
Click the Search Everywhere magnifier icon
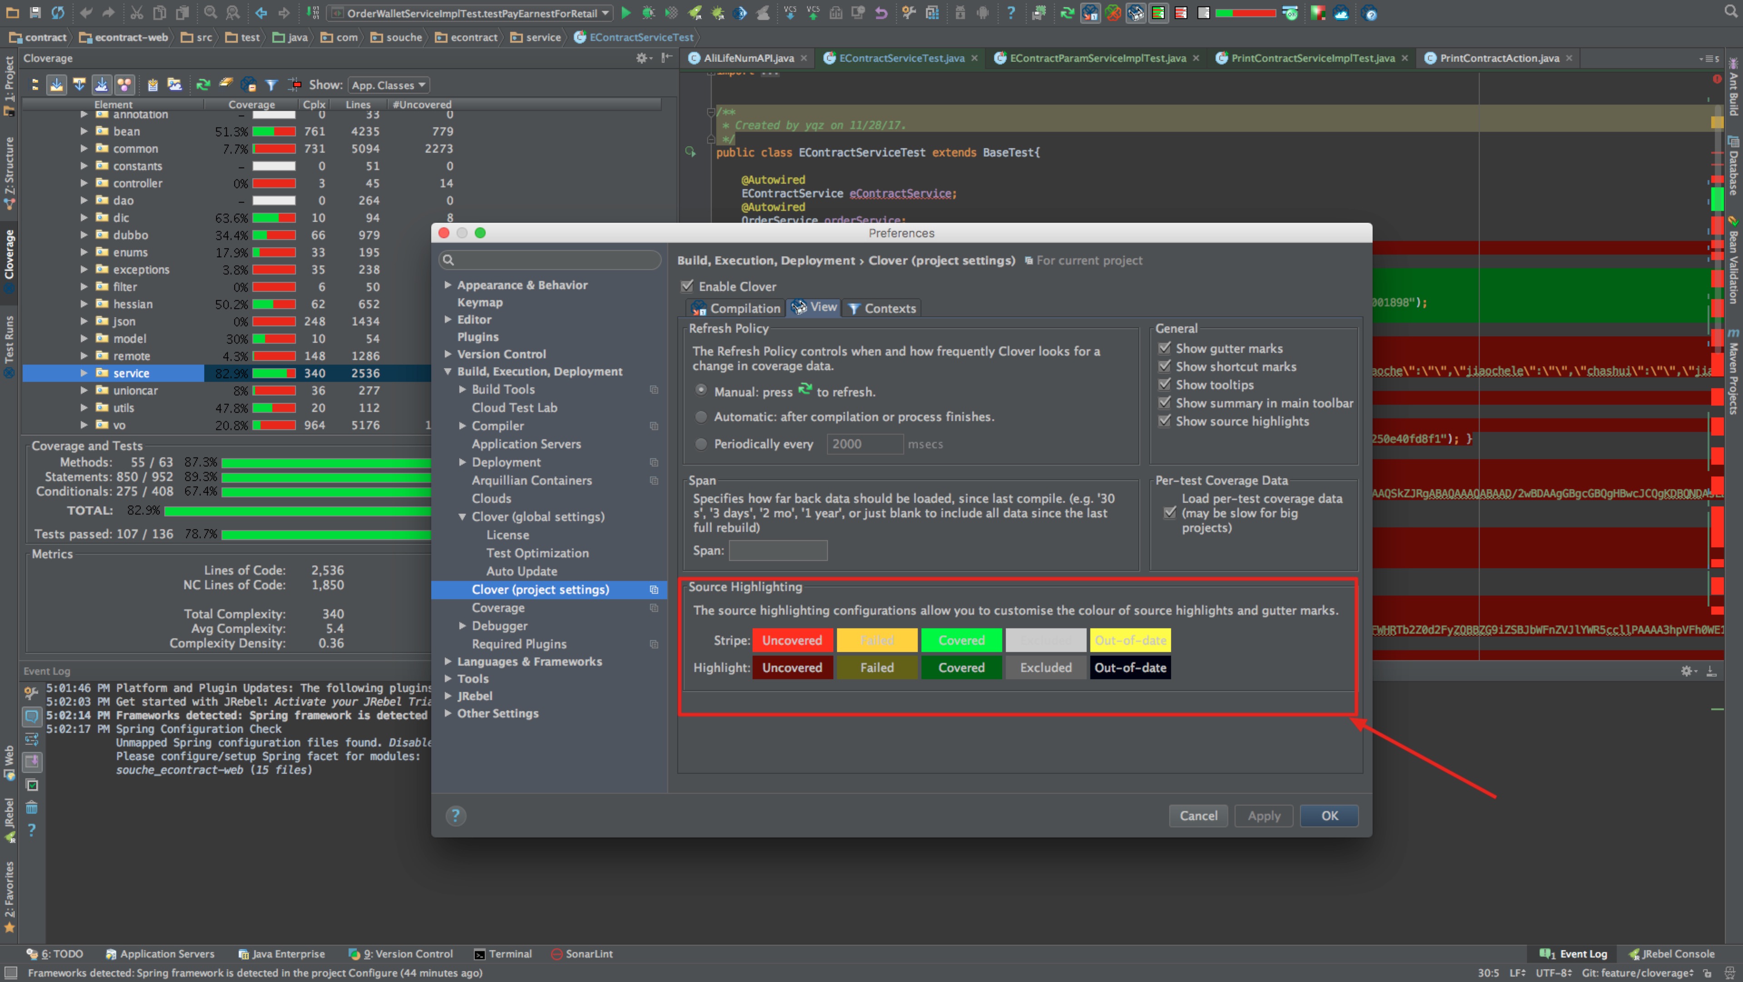[1730, 12]
